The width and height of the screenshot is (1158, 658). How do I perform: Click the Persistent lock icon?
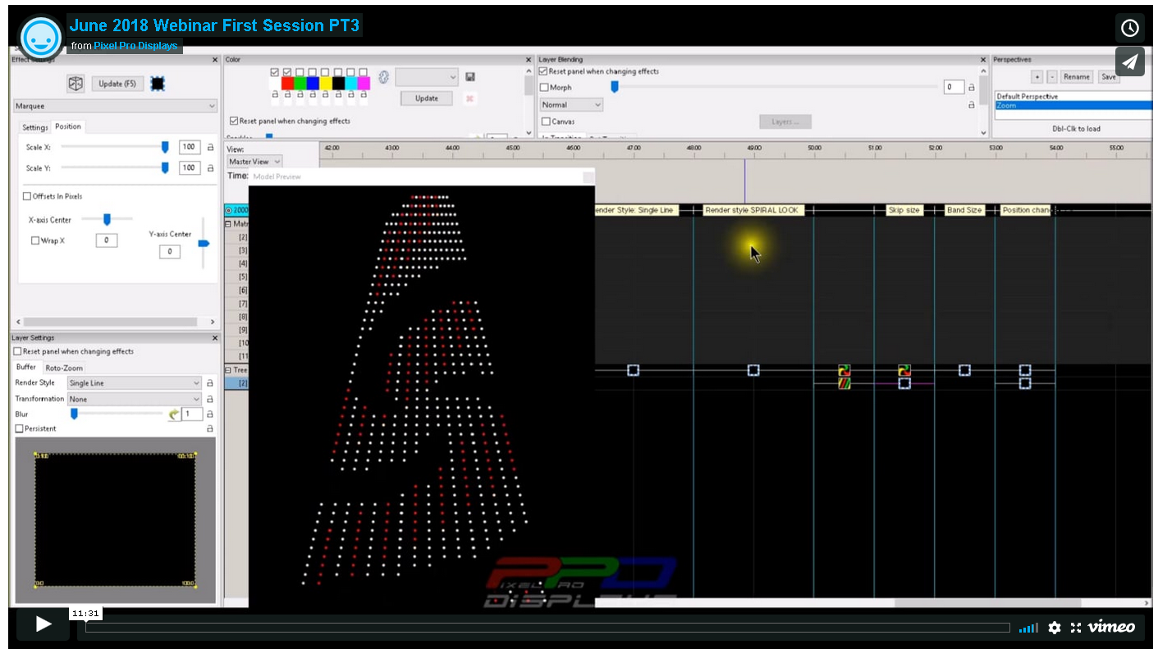209,428
